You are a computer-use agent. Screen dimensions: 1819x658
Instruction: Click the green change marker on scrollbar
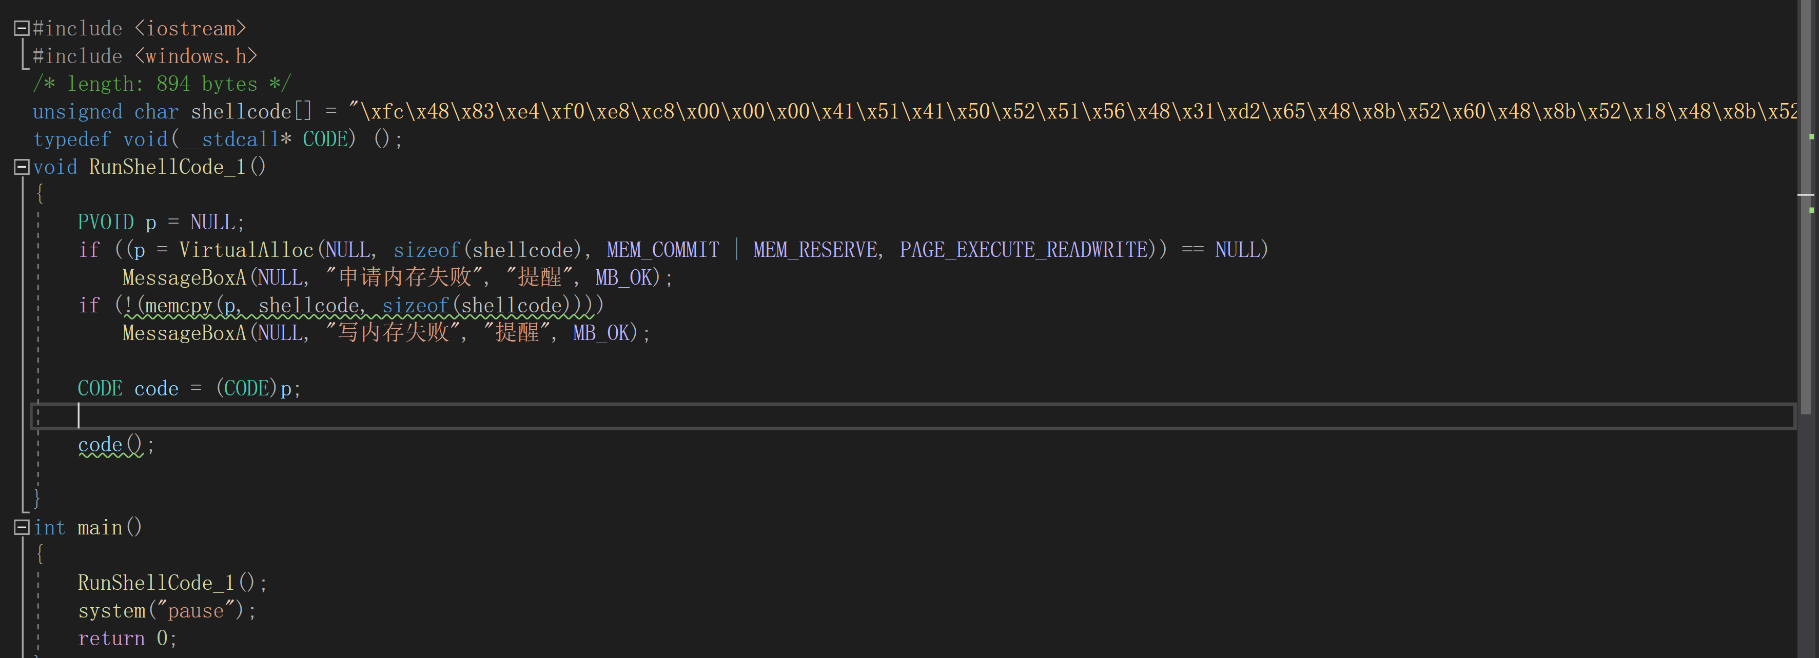tap(1811, 136)
